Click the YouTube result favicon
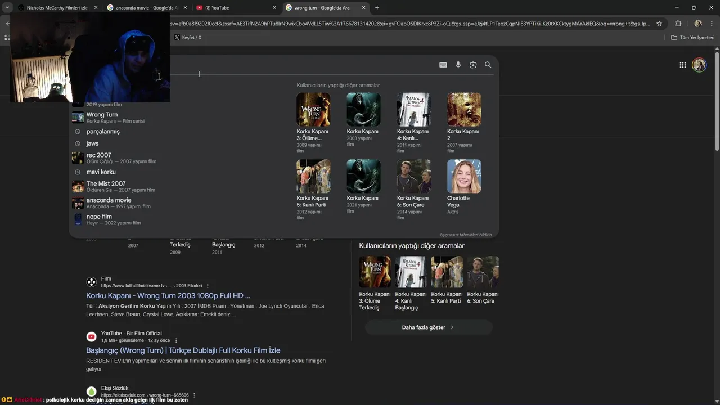720x405 pixels. [x=91, y=336]
